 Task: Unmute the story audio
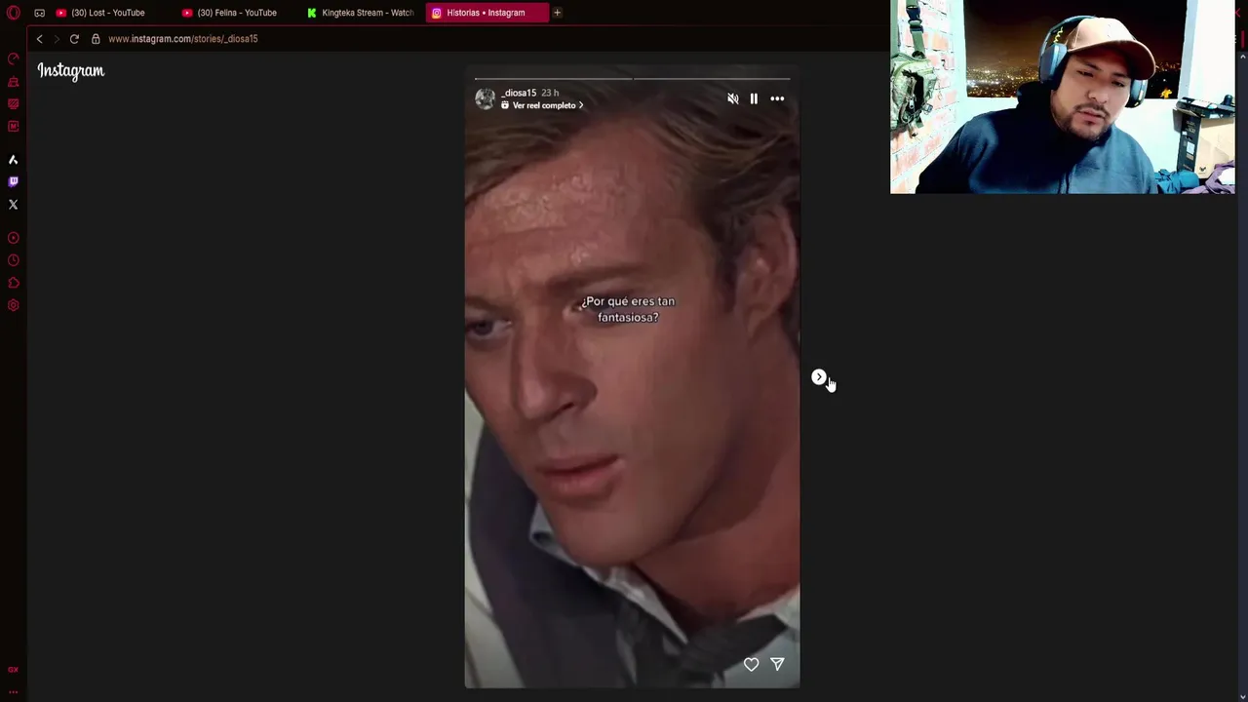pyautogui.click(x=733, y=98)
